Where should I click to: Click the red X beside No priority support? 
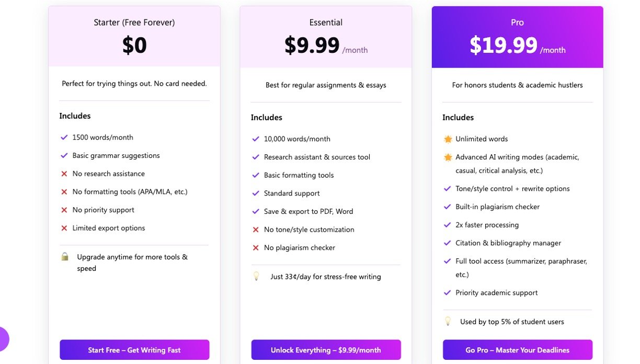tap(64, 210)
